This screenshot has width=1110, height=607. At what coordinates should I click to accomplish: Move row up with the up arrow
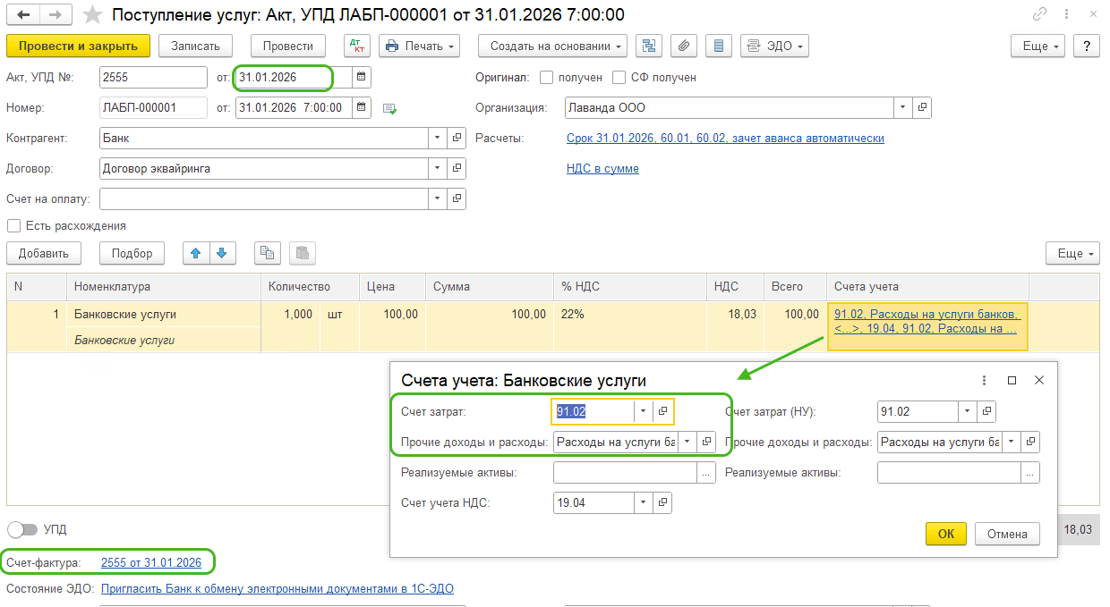pyautogui.click(x=195, y=253)
